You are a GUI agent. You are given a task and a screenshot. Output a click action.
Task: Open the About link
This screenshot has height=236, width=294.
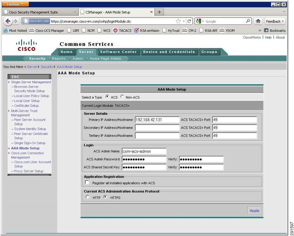point(280,37)
